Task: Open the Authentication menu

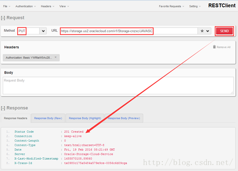Action: (25, 6)
